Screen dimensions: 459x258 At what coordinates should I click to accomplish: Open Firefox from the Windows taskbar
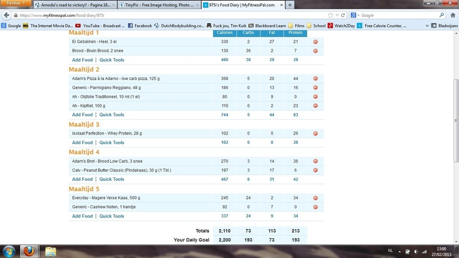(x=29, y=251)
